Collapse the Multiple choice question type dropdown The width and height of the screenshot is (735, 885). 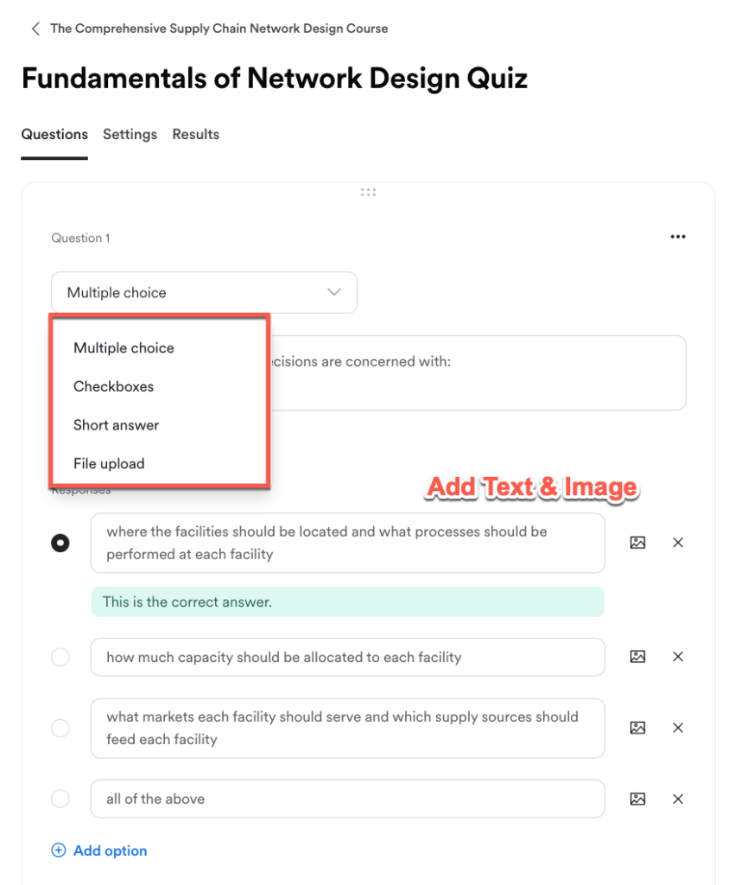pos(204,292)
